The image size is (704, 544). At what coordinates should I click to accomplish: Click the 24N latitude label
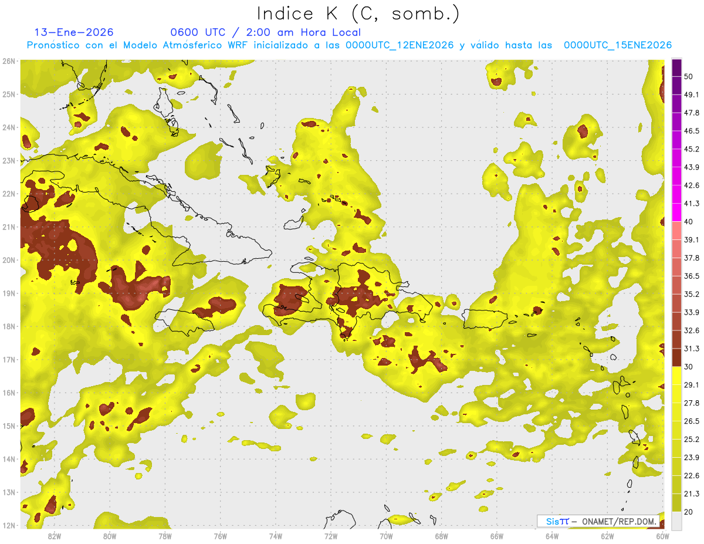(9, 127)
